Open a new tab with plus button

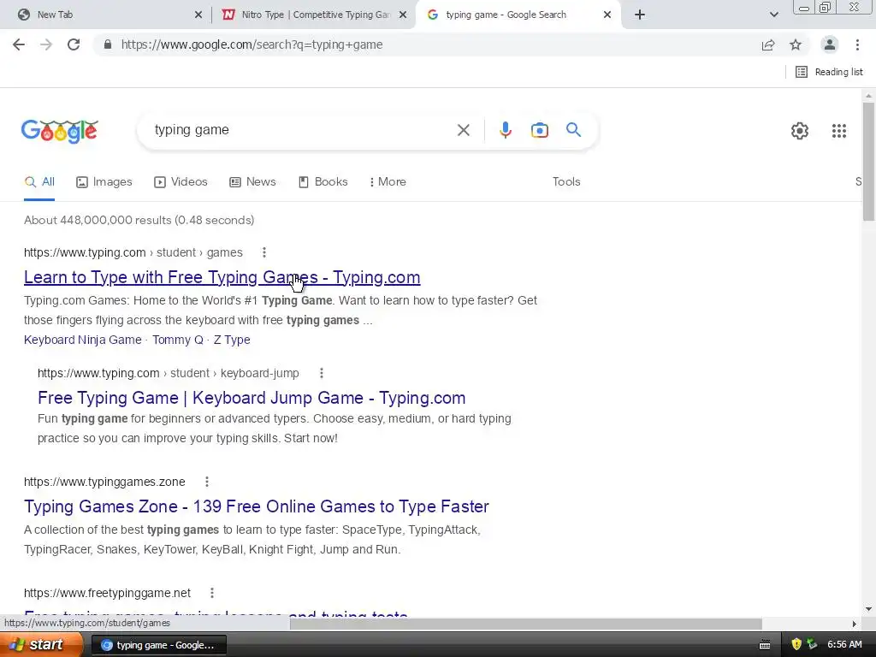(x=640, y=15)
